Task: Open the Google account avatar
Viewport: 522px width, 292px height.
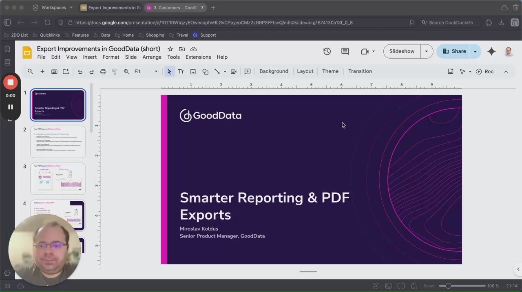Action: [509, 51]
